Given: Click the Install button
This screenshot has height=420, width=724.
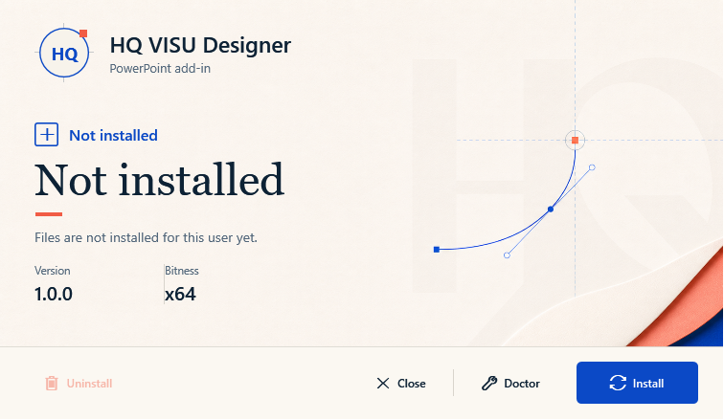Looking at the screenshot, I should point(637,383).
